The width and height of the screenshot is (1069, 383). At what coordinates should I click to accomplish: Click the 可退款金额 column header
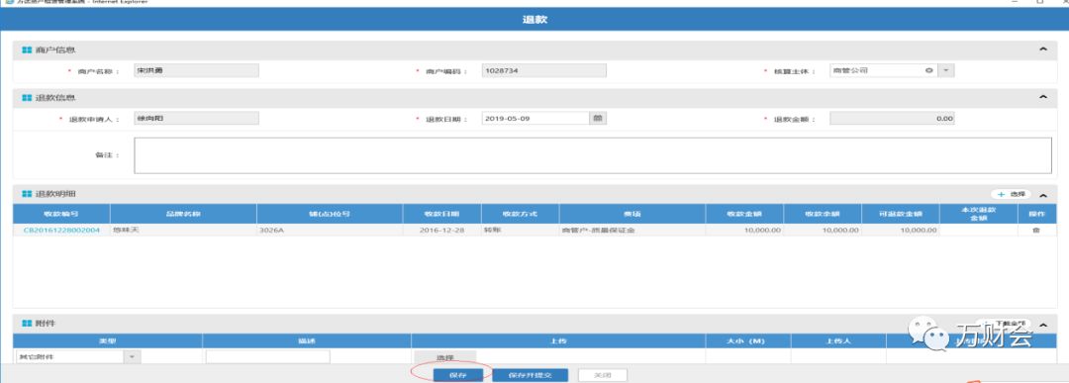[x=901, y=214]
